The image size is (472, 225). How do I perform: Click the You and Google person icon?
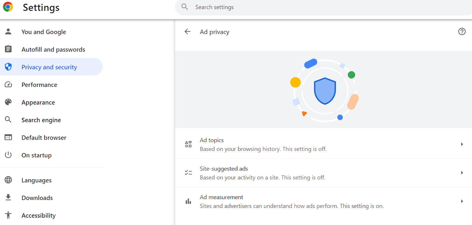point(8,32)
